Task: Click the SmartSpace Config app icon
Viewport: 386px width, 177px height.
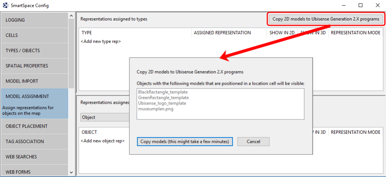Action: coord(5,5)
